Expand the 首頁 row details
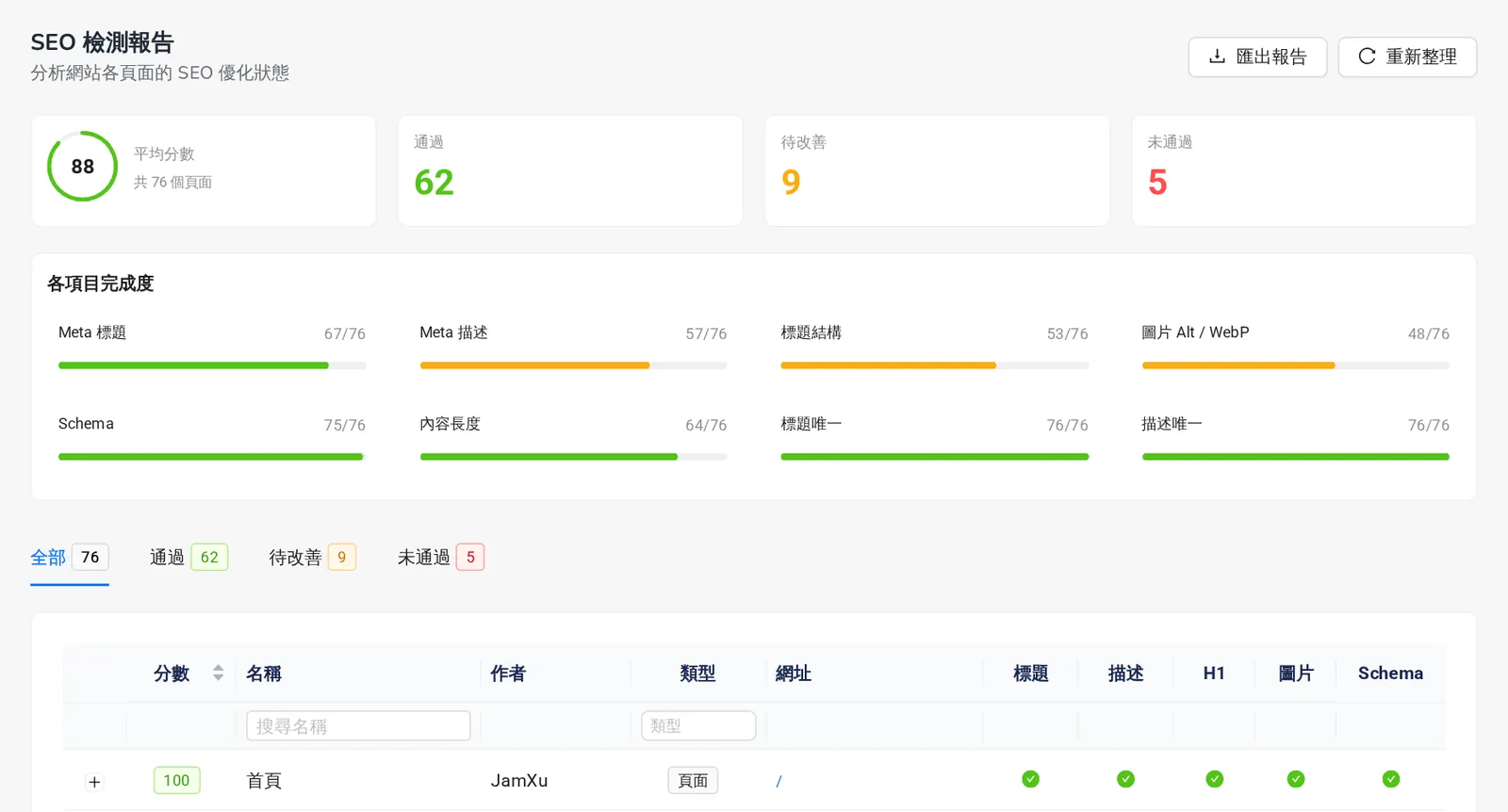The image size is (1508, 812). tap(94, 782)
